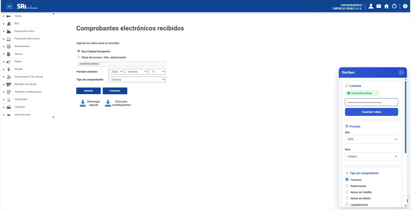Select Ruc/Cédula/Pasaporte radio option

coord(79,51)
